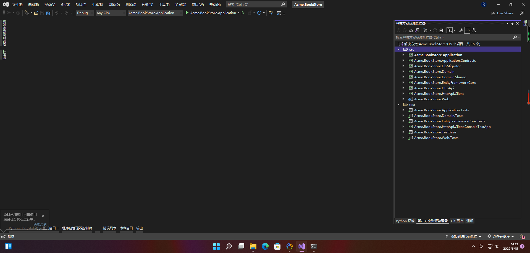Close the project loaded notification popup
Viewport: 530px width, 253px height.
tap(43, 216)
